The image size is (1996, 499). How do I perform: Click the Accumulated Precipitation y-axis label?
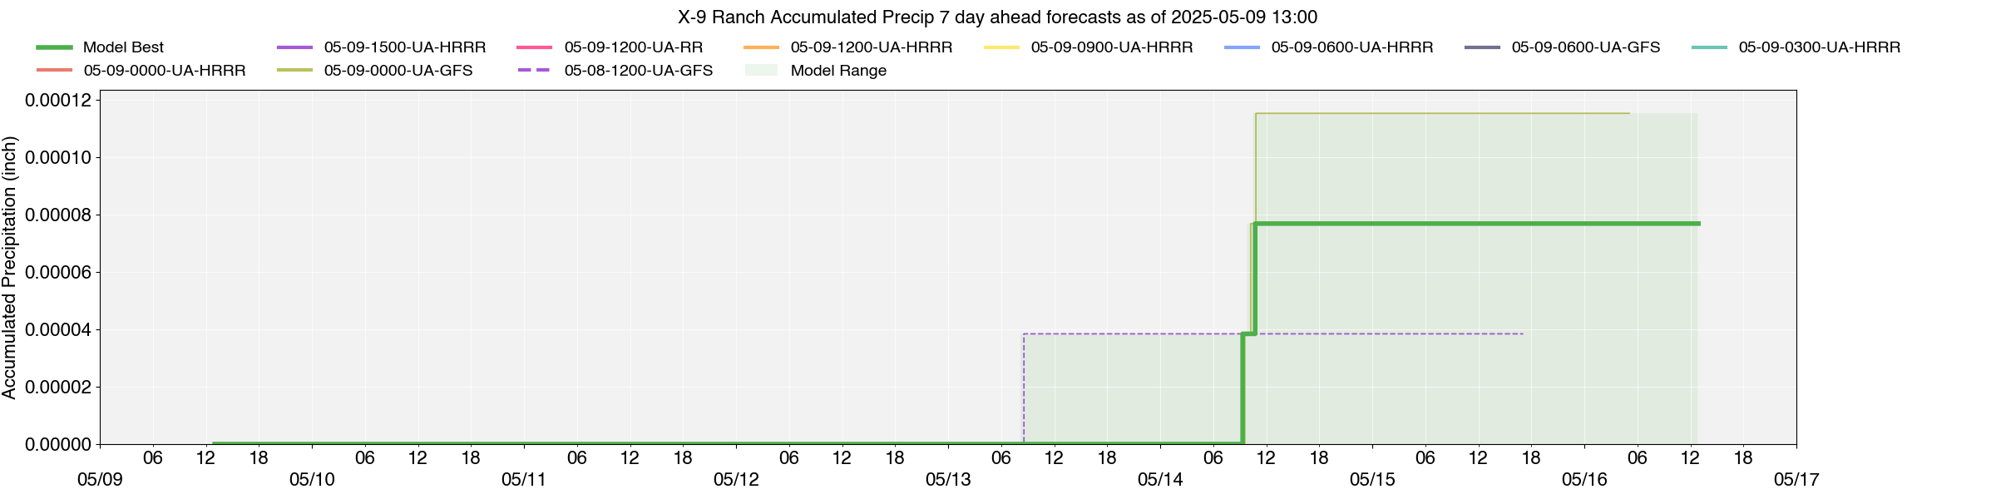9,268
